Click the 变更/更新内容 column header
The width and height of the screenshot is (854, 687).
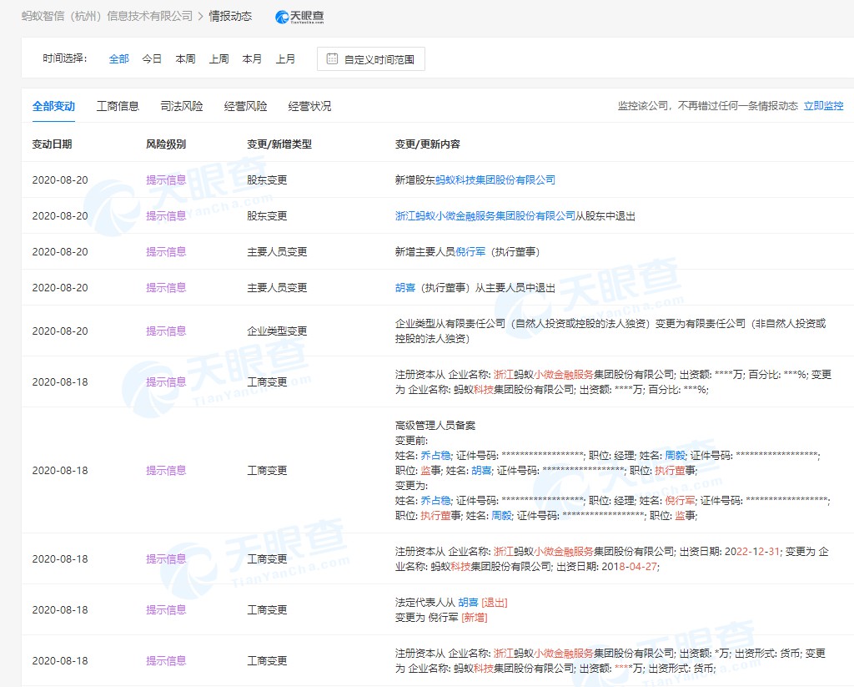tap(428, 144)
